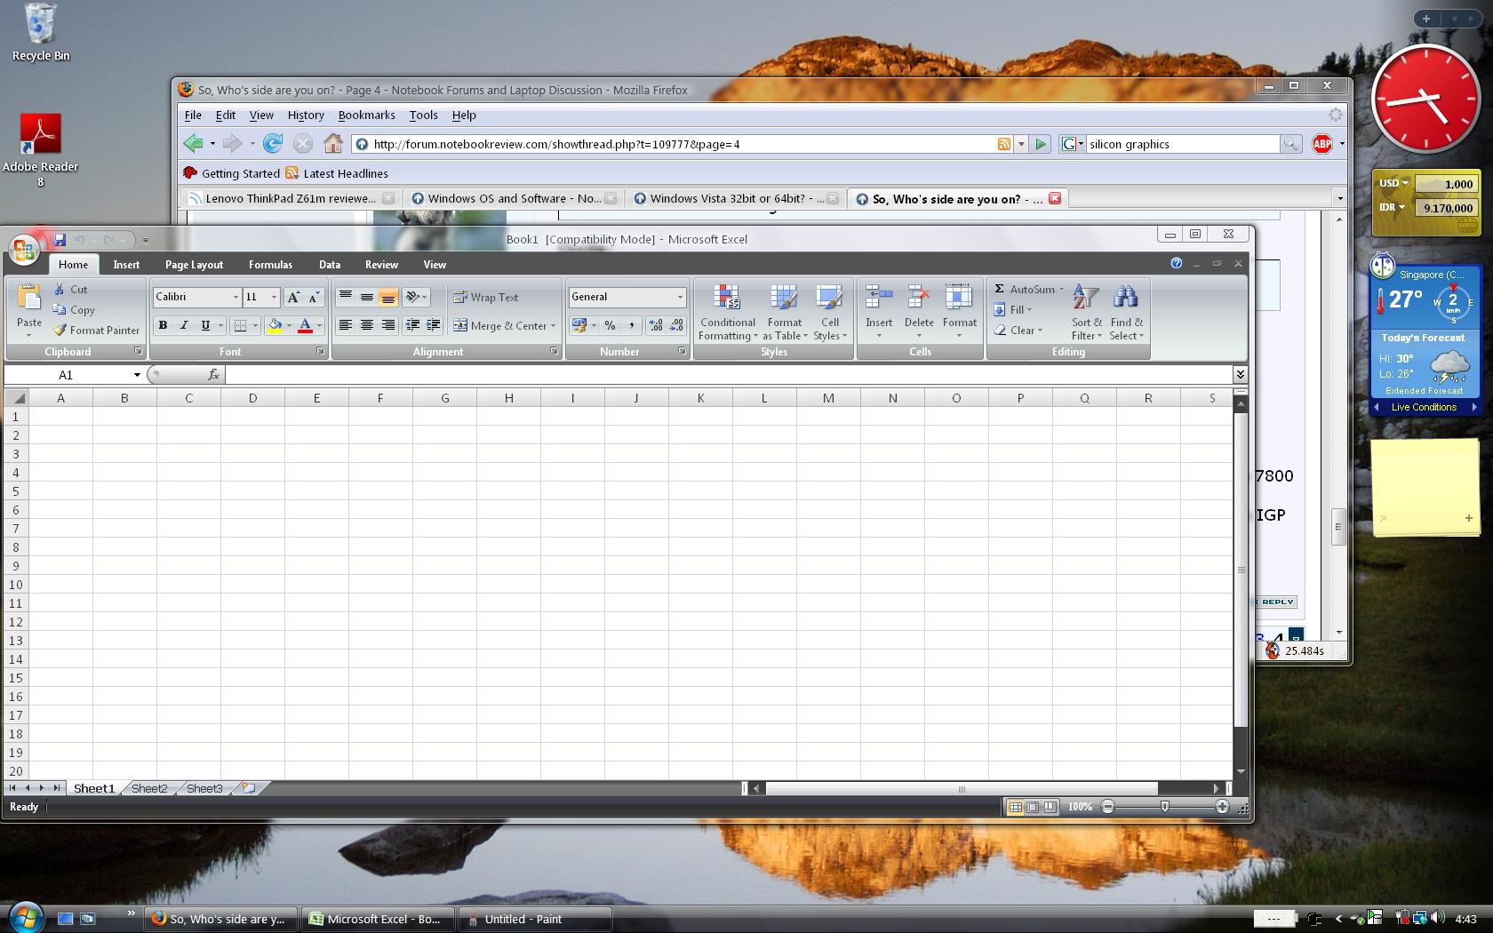Switch to the Formulas ribbon tab
The image size is (1493, 933).
pyautogui.click(x=270, y=265)
